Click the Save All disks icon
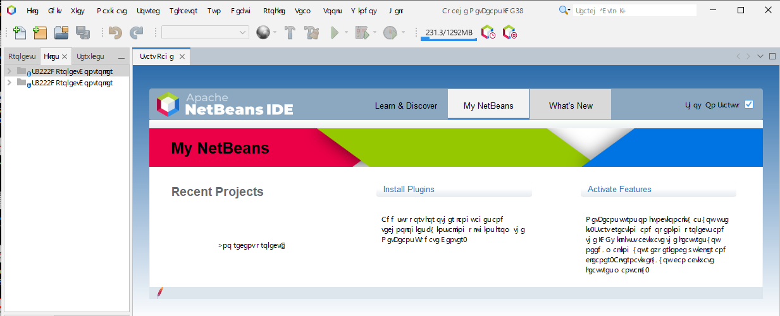The height and width of the screenshot is (316, 780). pos(82,33)
